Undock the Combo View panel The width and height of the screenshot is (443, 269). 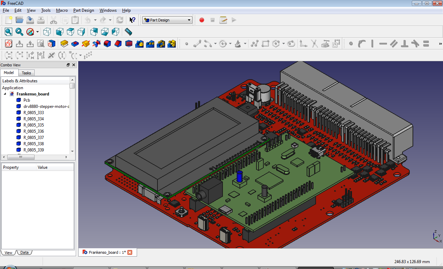(x=68, y=65)
